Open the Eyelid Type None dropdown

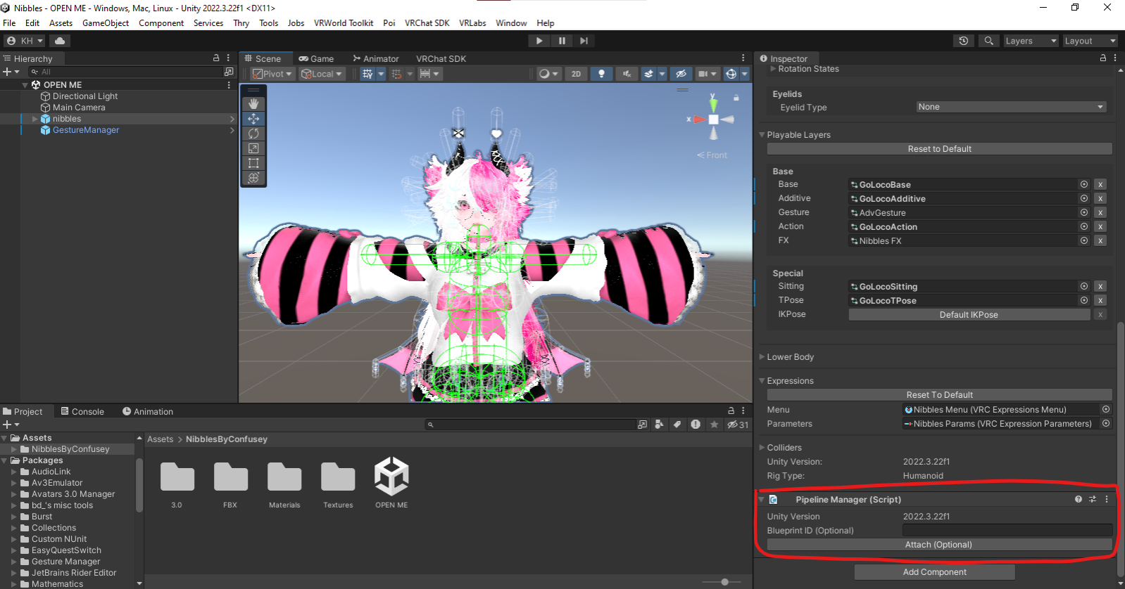pyautogui.click(x=1011, y=107)
